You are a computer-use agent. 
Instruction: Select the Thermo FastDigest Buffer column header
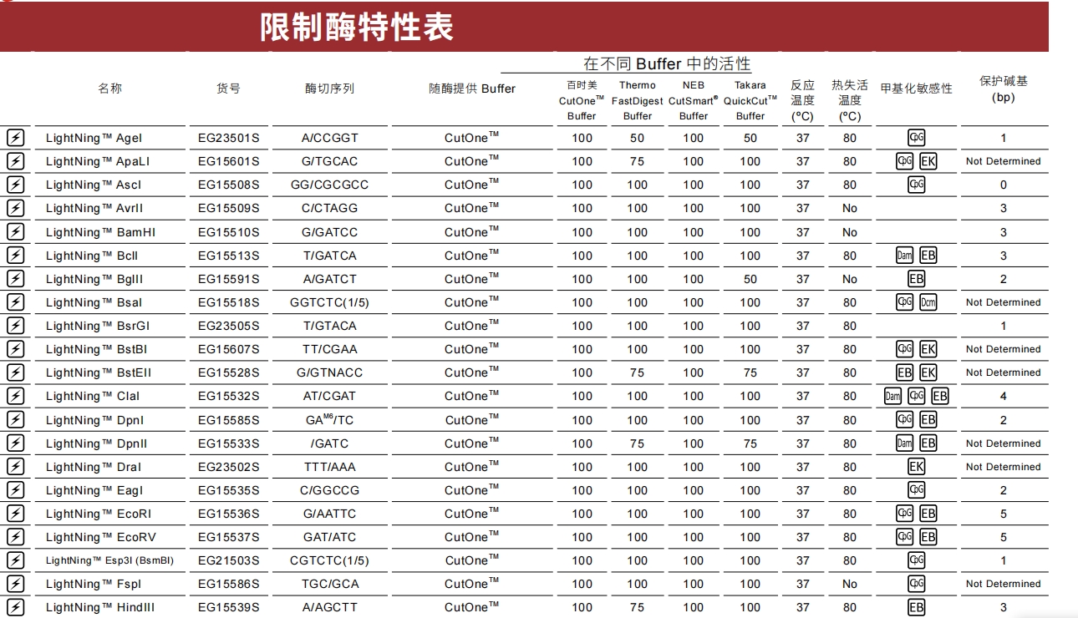click(x=638, y=100)
